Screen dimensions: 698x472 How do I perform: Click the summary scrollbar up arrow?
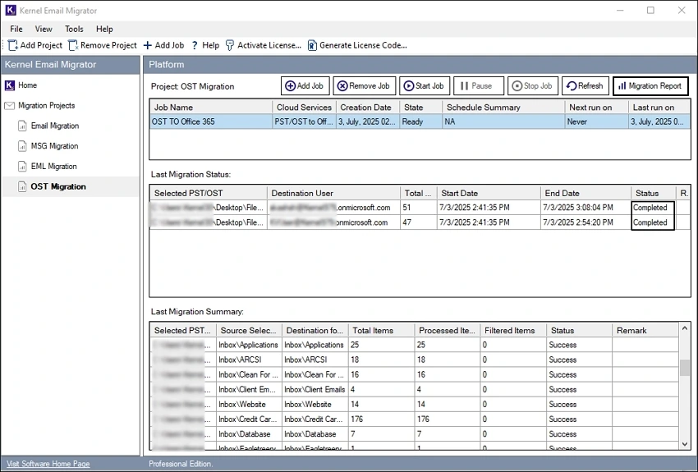[x=685, y=328]
